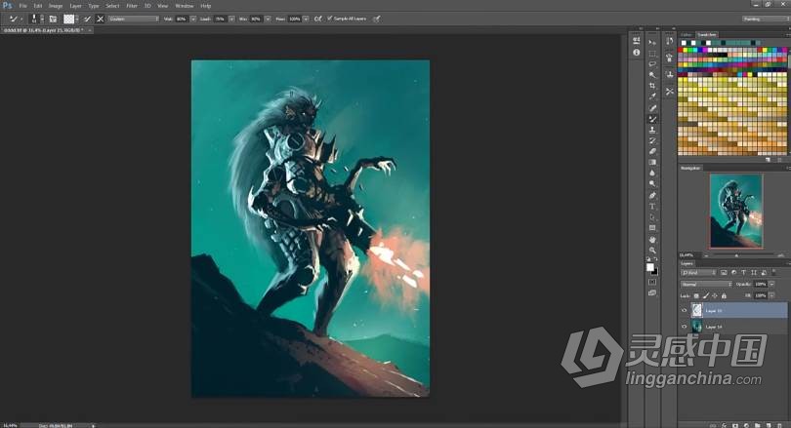Open the Clone Source panel icon
The height and width of the screenshot is (428, 791).
coord(670,74)
